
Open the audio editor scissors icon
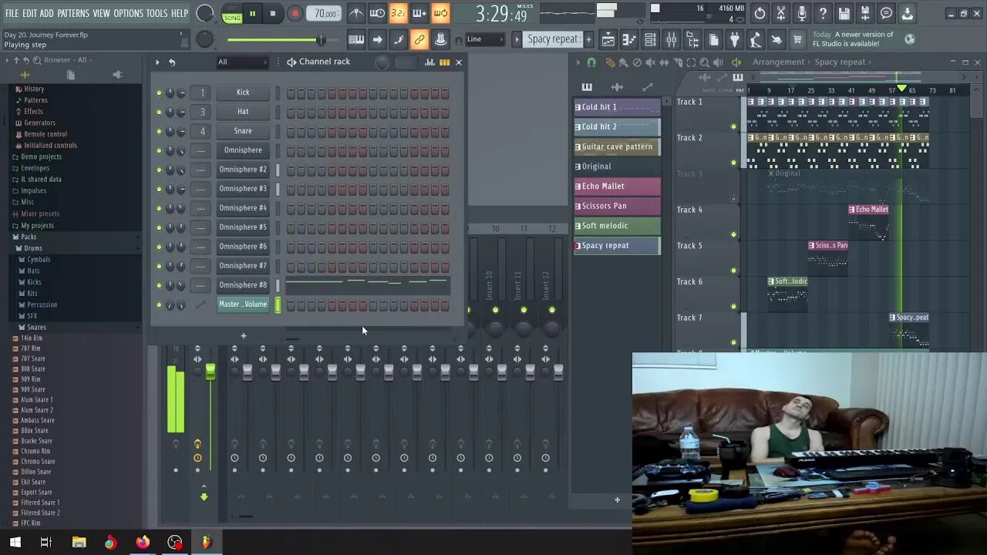(x=781, y=13)
